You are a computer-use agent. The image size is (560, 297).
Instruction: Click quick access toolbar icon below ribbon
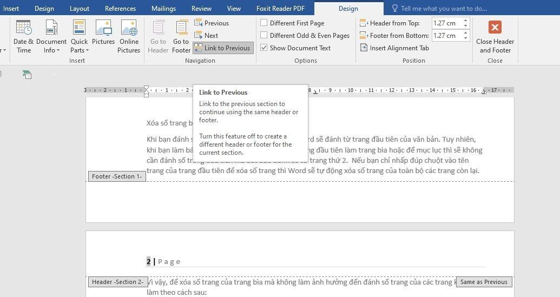click(x=27, y=74)
